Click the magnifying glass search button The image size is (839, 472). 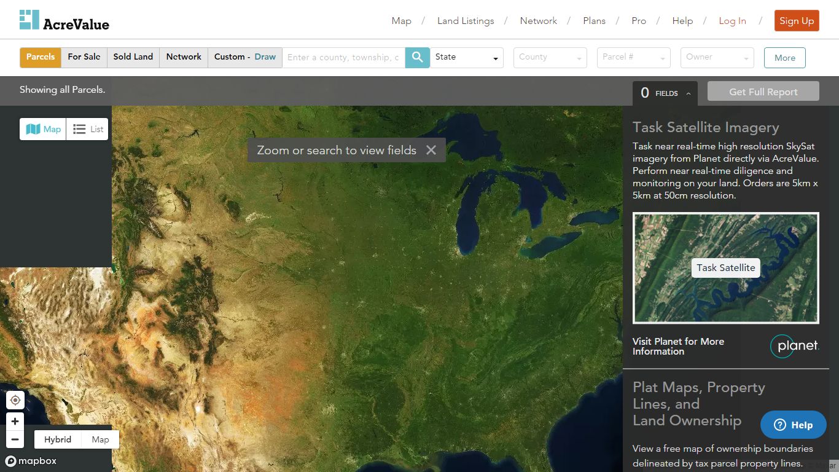(418, 57)
